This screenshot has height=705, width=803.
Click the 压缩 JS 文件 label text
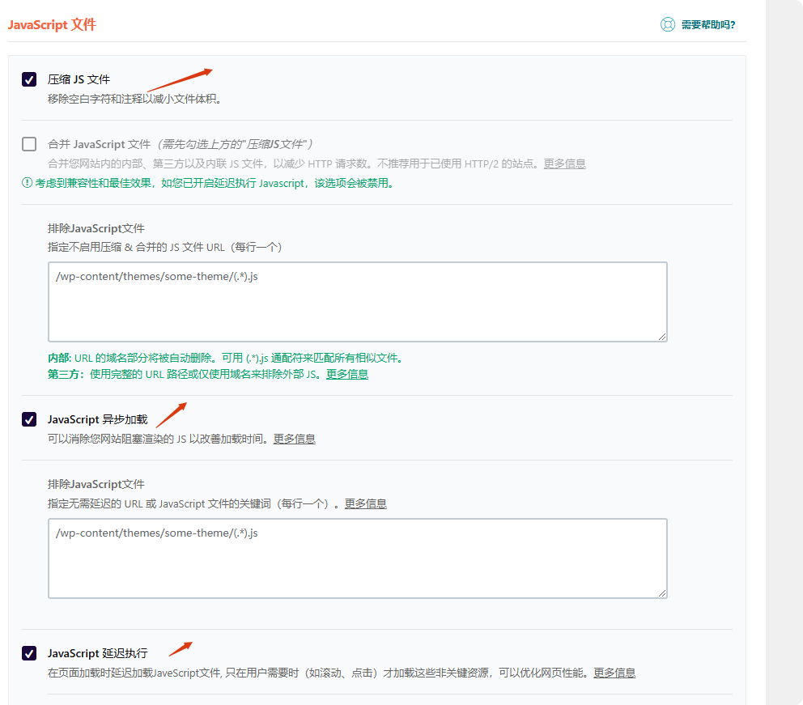79,79
